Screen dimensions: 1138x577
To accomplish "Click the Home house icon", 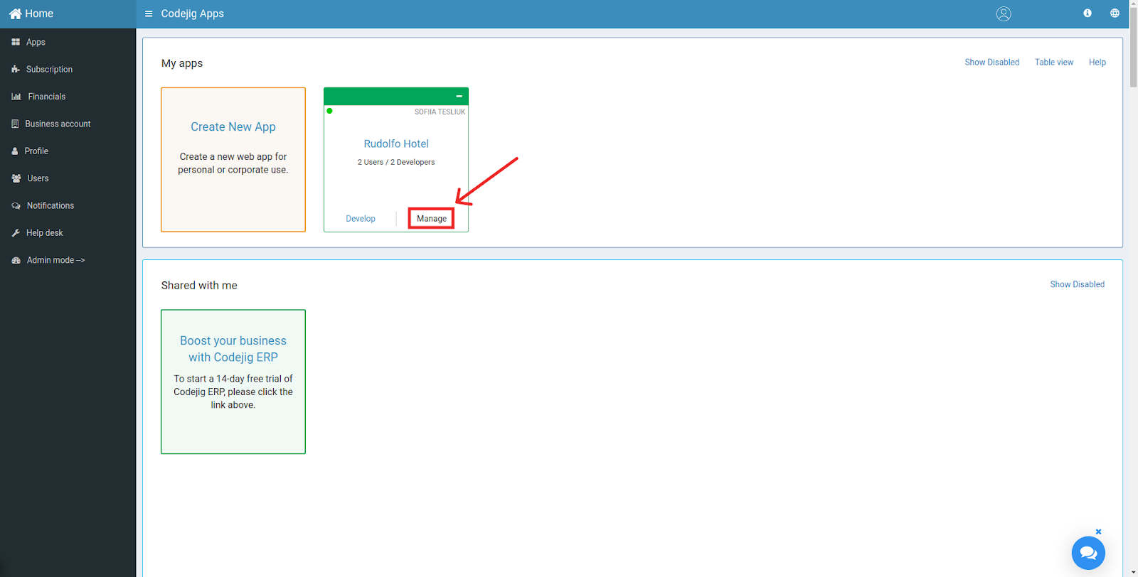I will 15,14.
